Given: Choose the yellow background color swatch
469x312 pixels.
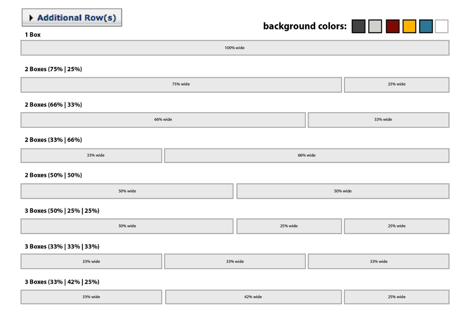Looking at the screenshot, I should point(409,26).
